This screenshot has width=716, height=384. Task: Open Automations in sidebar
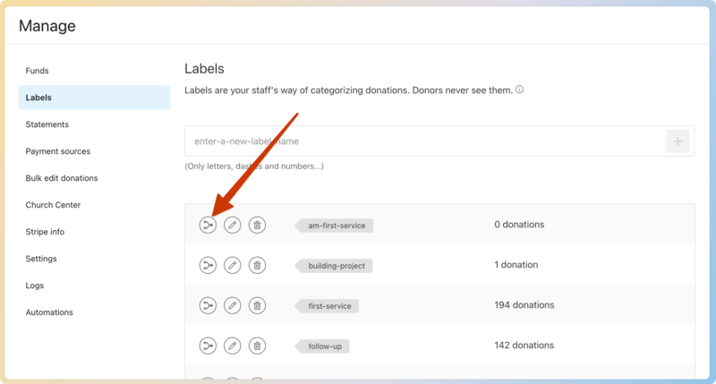pos(49,312)
